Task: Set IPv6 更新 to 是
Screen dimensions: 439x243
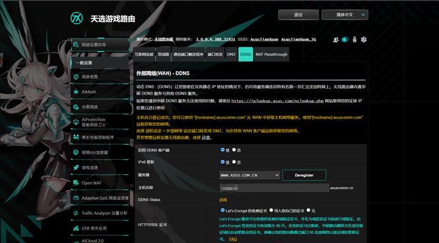Action: click(223, 162)
